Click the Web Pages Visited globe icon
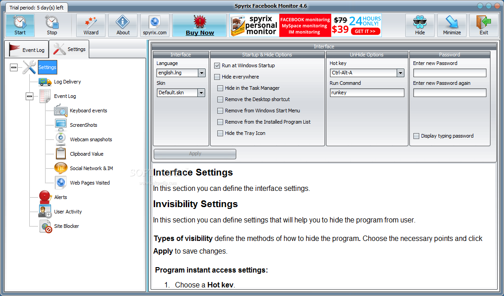Screen dimensions: 504x296 [x=61, y=182]
